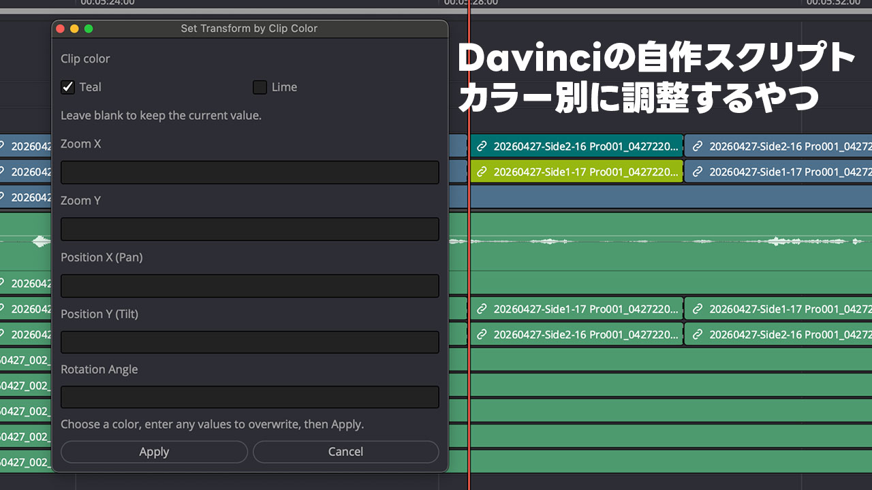Click link icon on blue Side2-16 video clip
The height and width of the screenshot is (490, 872).
[x=697, y=146]
